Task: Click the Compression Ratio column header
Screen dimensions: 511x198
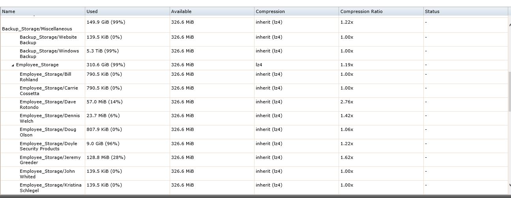Action: 381,11
